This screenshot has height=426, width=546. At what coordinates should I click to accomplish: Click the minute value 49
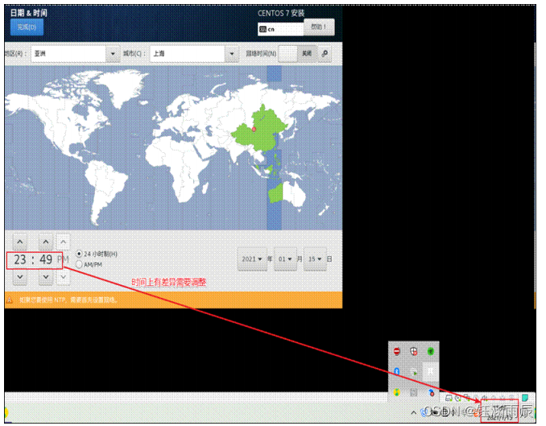[46, 259]
